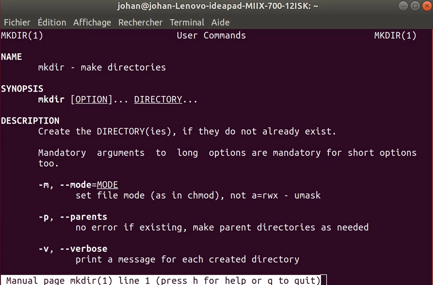Click the 'Mandatory arguments to long' line
The height and width of the screenshot is (285, 433).
tap(227, 153)
